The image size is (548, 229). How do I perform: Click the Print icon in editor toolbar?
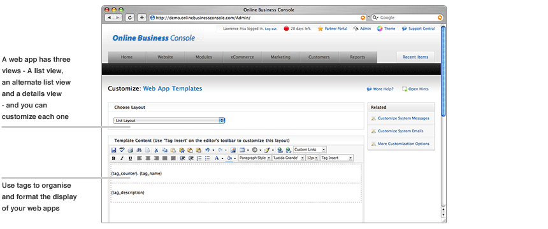(x=131, y=150)
